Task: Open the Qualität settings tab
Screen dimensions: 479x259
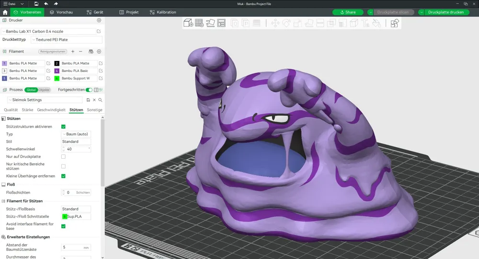Action: pyautogui.click(x=11, y=110)
